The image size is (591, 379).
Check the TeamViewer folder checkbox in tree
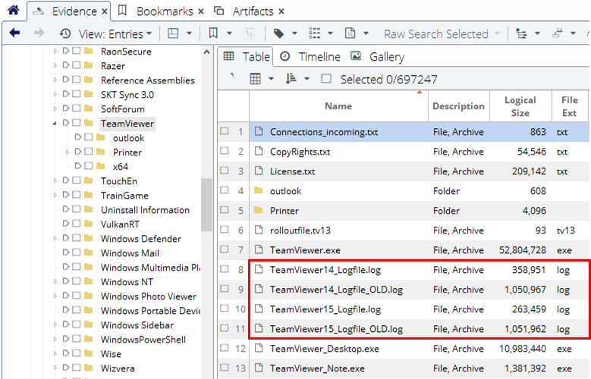[77, 123]
